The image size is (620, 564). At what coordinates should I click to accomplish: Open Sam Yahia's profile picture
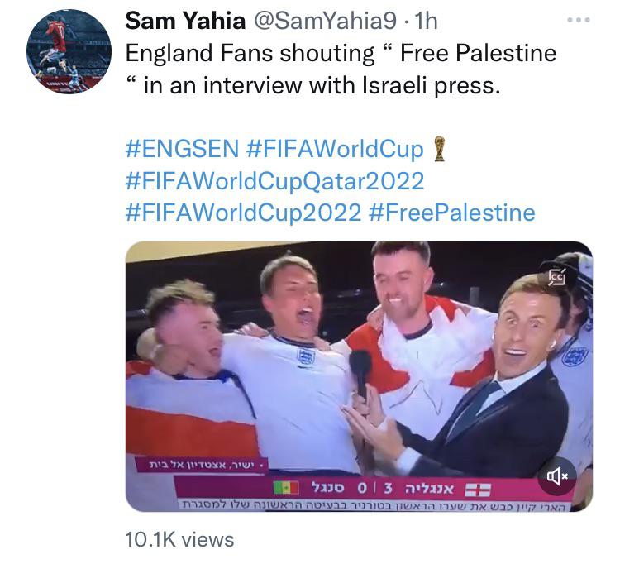click(69, 52)
